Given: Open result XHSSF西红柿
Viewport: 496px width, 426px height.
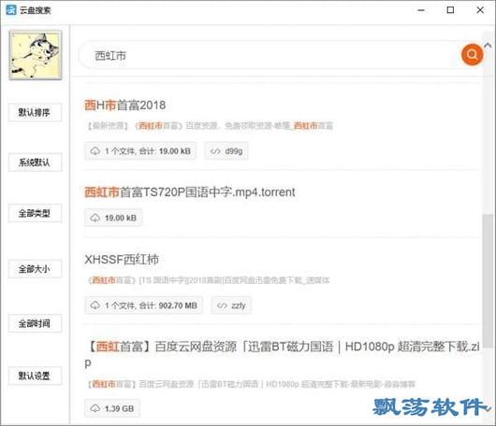Looking at the screenshot, I should [x=122, y=260].
